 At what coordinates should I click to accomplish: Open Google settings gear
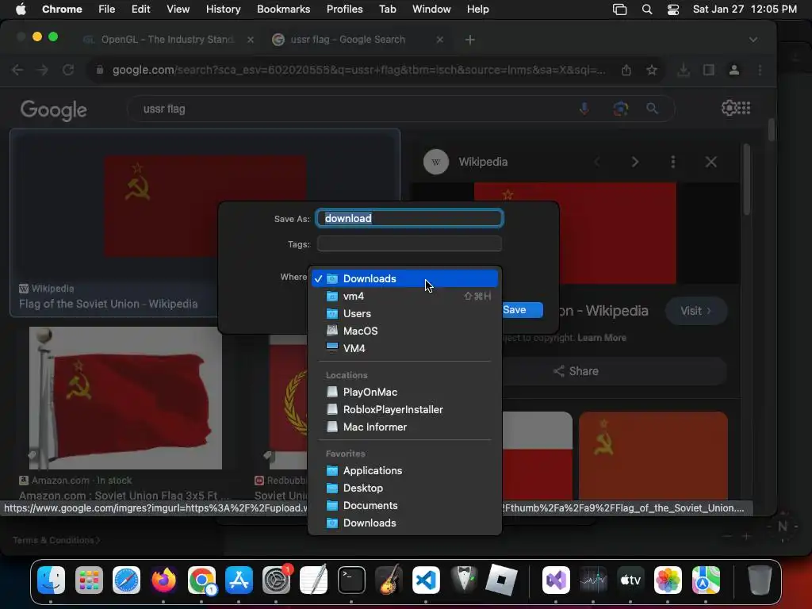tap(729, 108)
